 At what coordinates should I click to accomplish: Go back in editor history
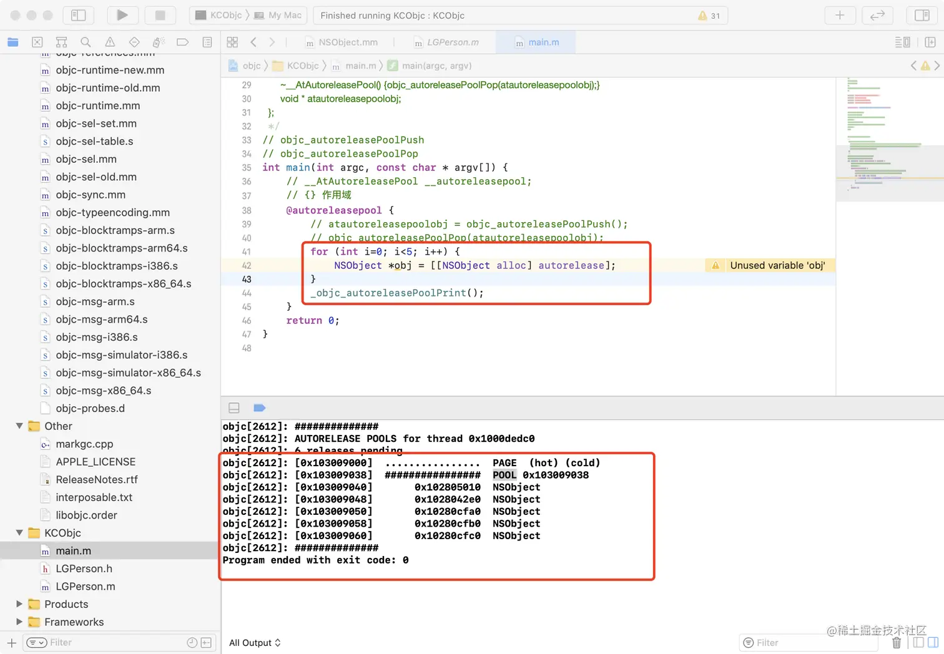pyautogui.click(x=253, y=42)
